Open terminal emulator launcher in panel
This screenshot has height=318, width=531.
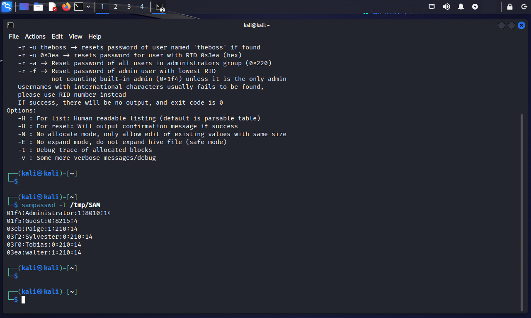[x=79, y=7]
